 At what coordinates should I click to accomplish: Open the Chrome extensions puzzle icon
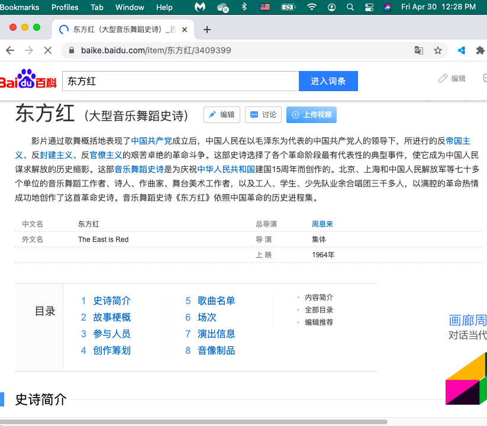(480, 50)
